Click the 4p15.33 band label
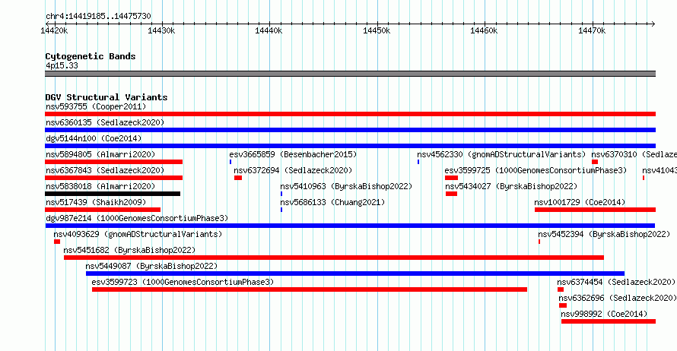Screen dimensions: 677x351 (62, 65)
